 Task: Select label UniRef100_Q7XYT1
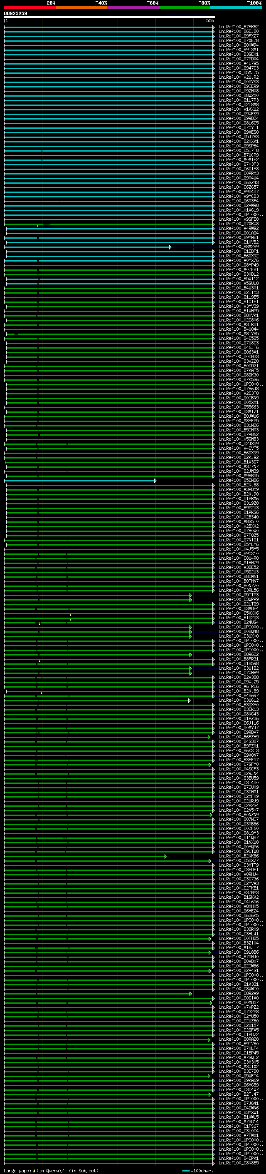tap(239, 127)
